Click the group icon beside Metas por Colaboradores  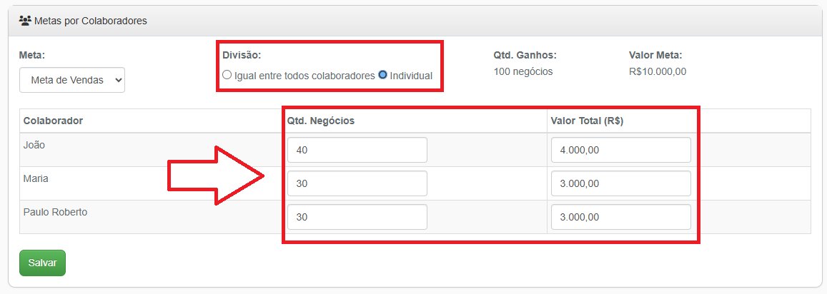(25, 21)
